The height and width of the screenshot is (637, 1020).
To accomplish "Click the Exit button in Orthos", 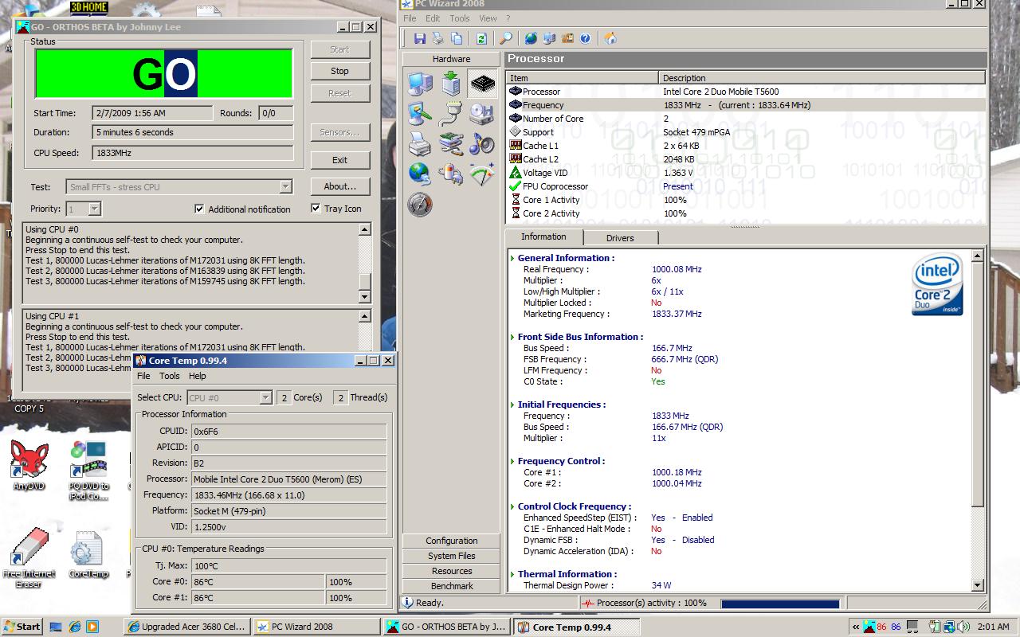I will click(339, 160).
